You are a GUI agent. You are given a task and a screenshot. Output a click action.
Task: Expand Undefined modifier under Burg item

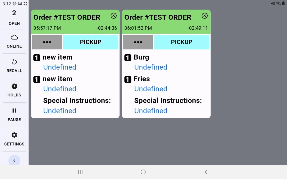(151, 67)
